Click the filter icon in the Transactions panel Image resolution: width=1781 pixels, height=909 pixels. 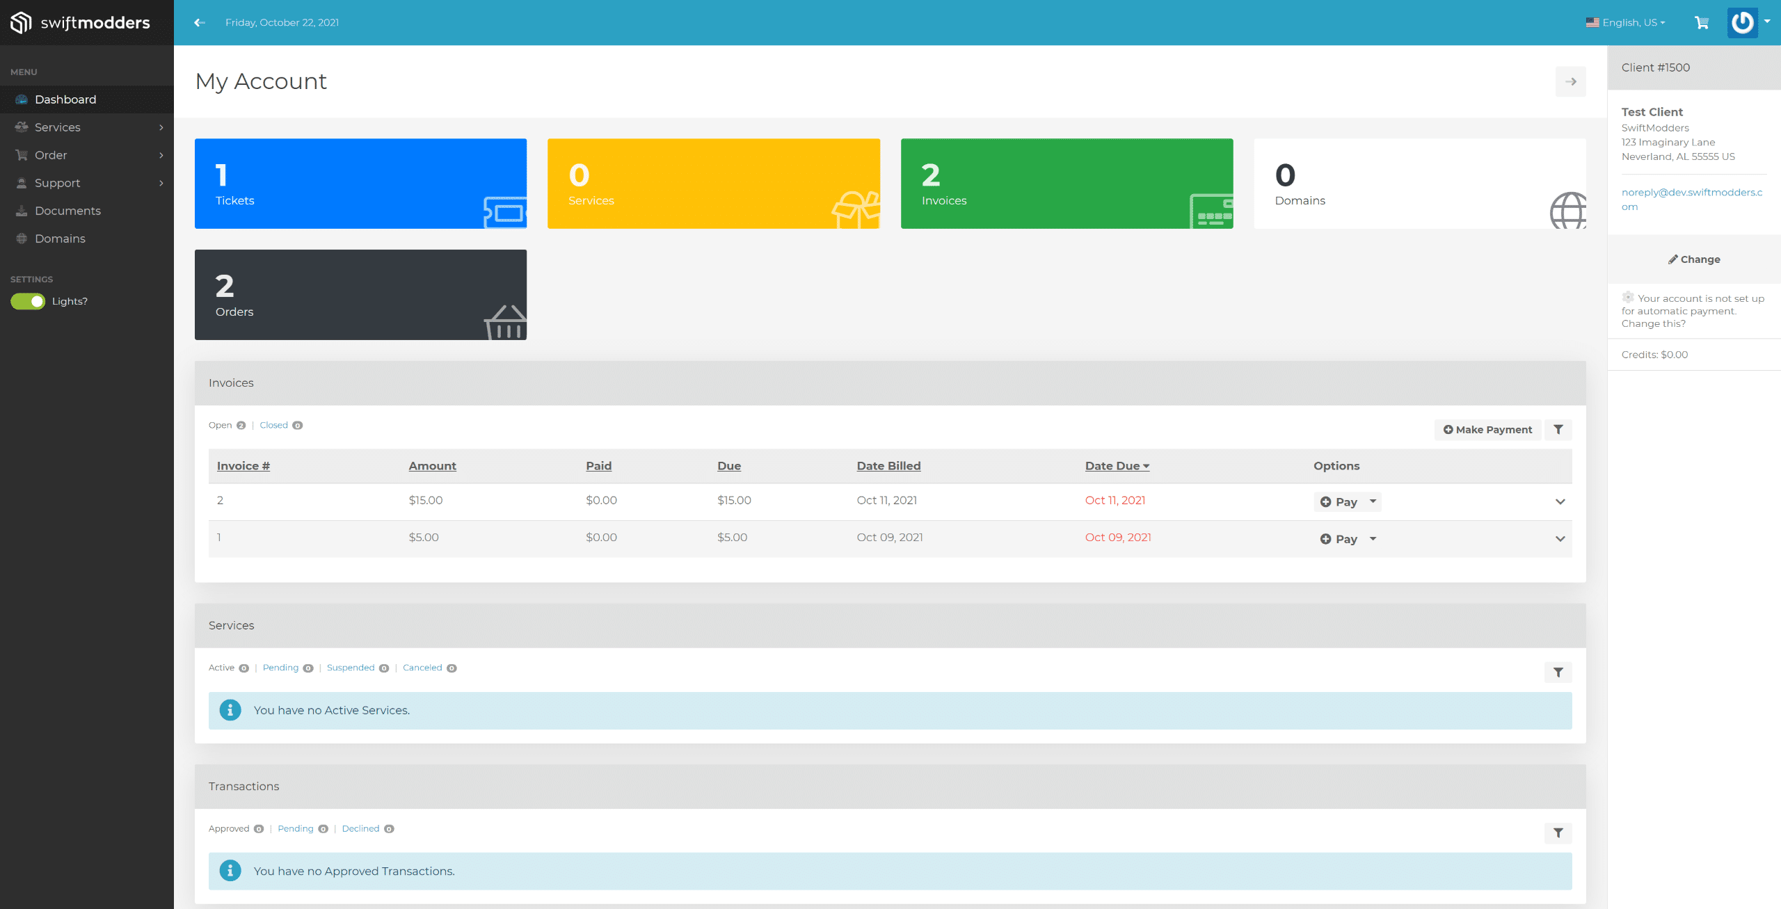[1558, 832]
